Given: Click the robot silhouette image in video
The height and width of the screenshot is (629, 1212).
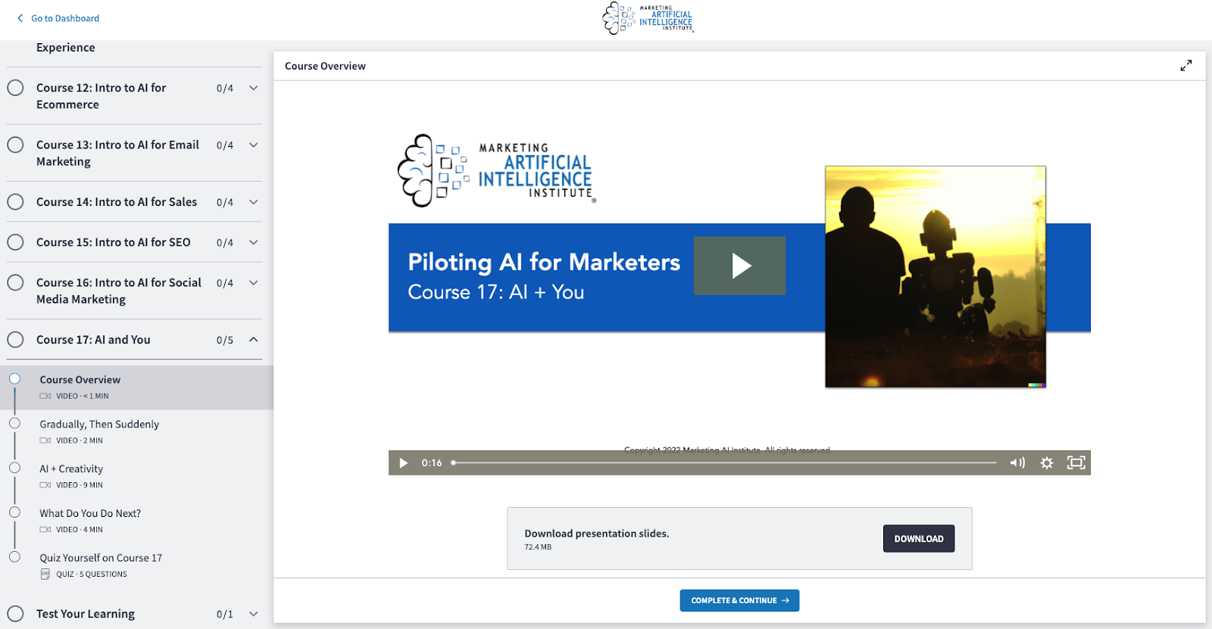Looking at the screenshot, I should click(936, 277).
